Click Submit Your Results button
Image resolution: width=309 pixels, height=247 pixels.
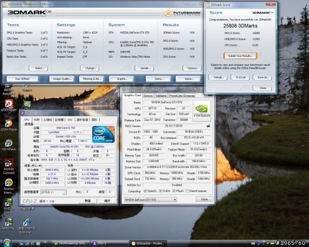[241, 56]
